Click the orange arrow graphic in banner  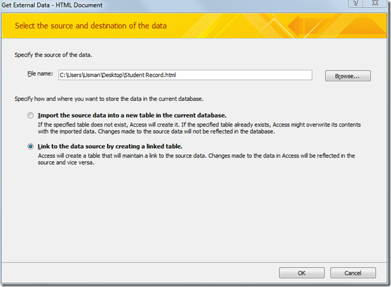[x=298, y=26]
